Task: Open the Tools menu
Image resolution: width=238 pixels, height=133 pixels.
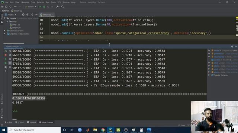Action: [x=53, y=3]
